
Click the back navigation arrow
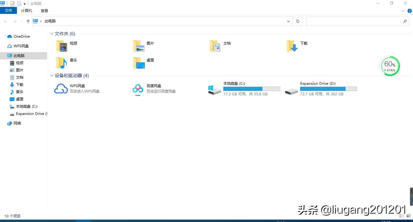6,21
